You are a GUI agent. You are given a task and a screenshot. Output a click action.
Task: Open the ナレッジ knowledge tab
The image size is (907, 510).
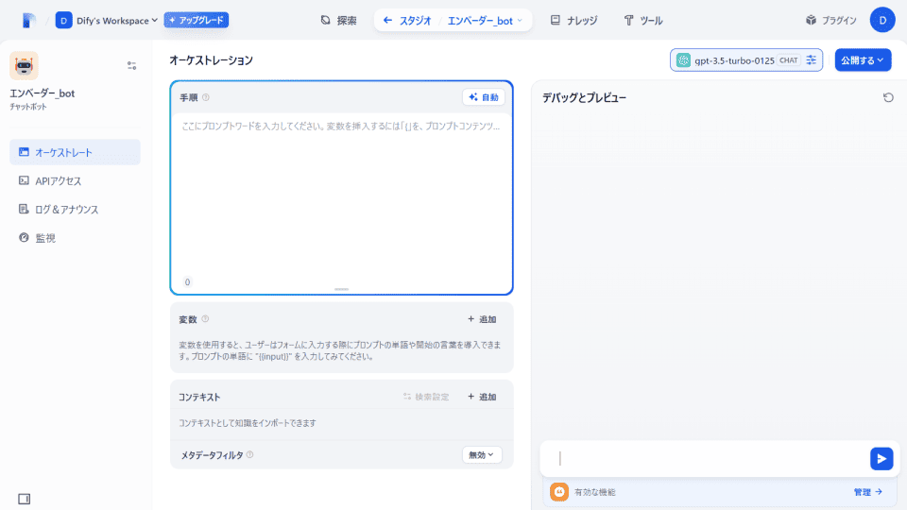pos(573,20)
